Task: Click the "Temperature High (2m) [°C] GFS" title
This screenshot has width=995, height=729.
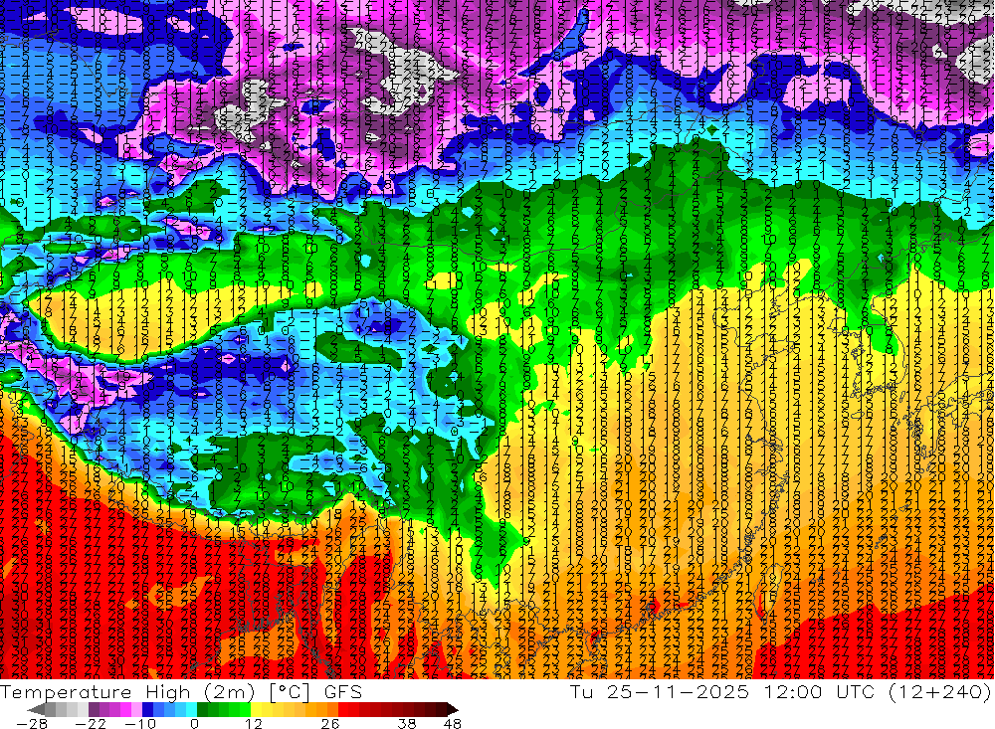Action: (x=181, y=691)
